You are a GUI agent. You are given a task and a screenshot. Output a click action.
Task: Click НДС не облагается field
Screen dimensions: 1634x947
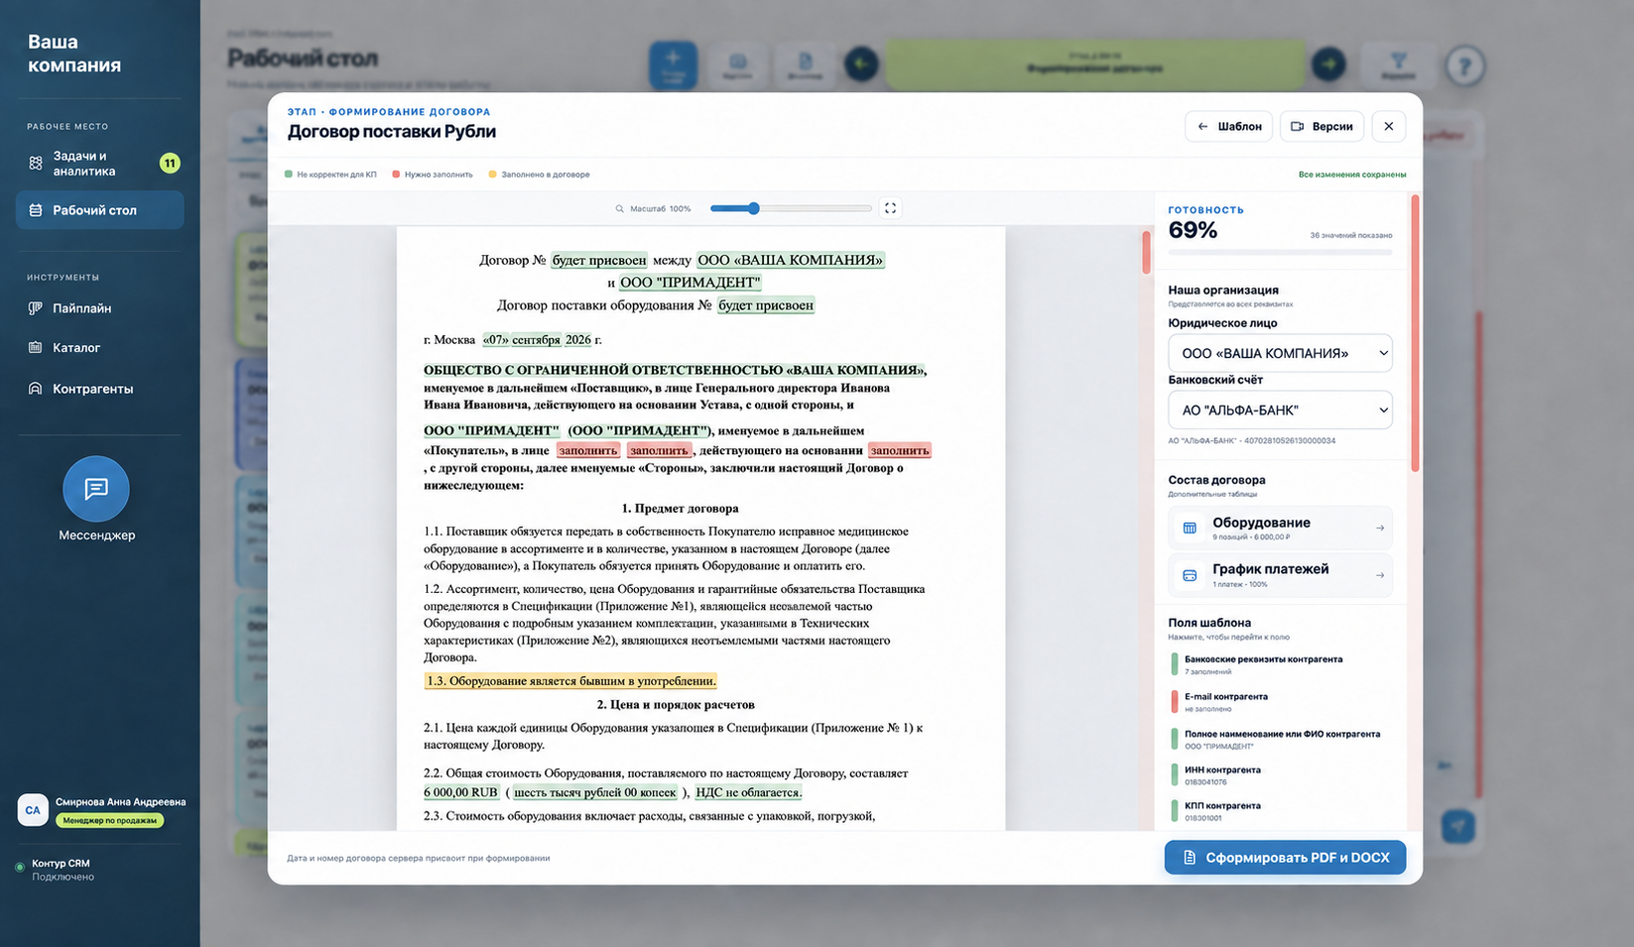click(748, 792)
